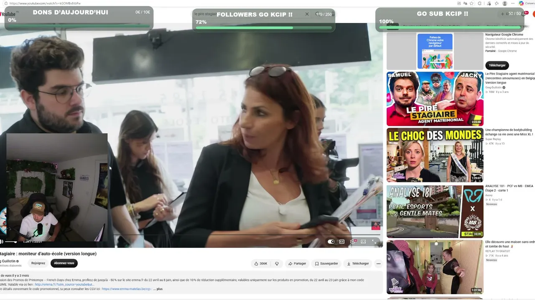Click the channel-logo watermark in the player
The height and width of the screenshot is (300, 535).
376,225
